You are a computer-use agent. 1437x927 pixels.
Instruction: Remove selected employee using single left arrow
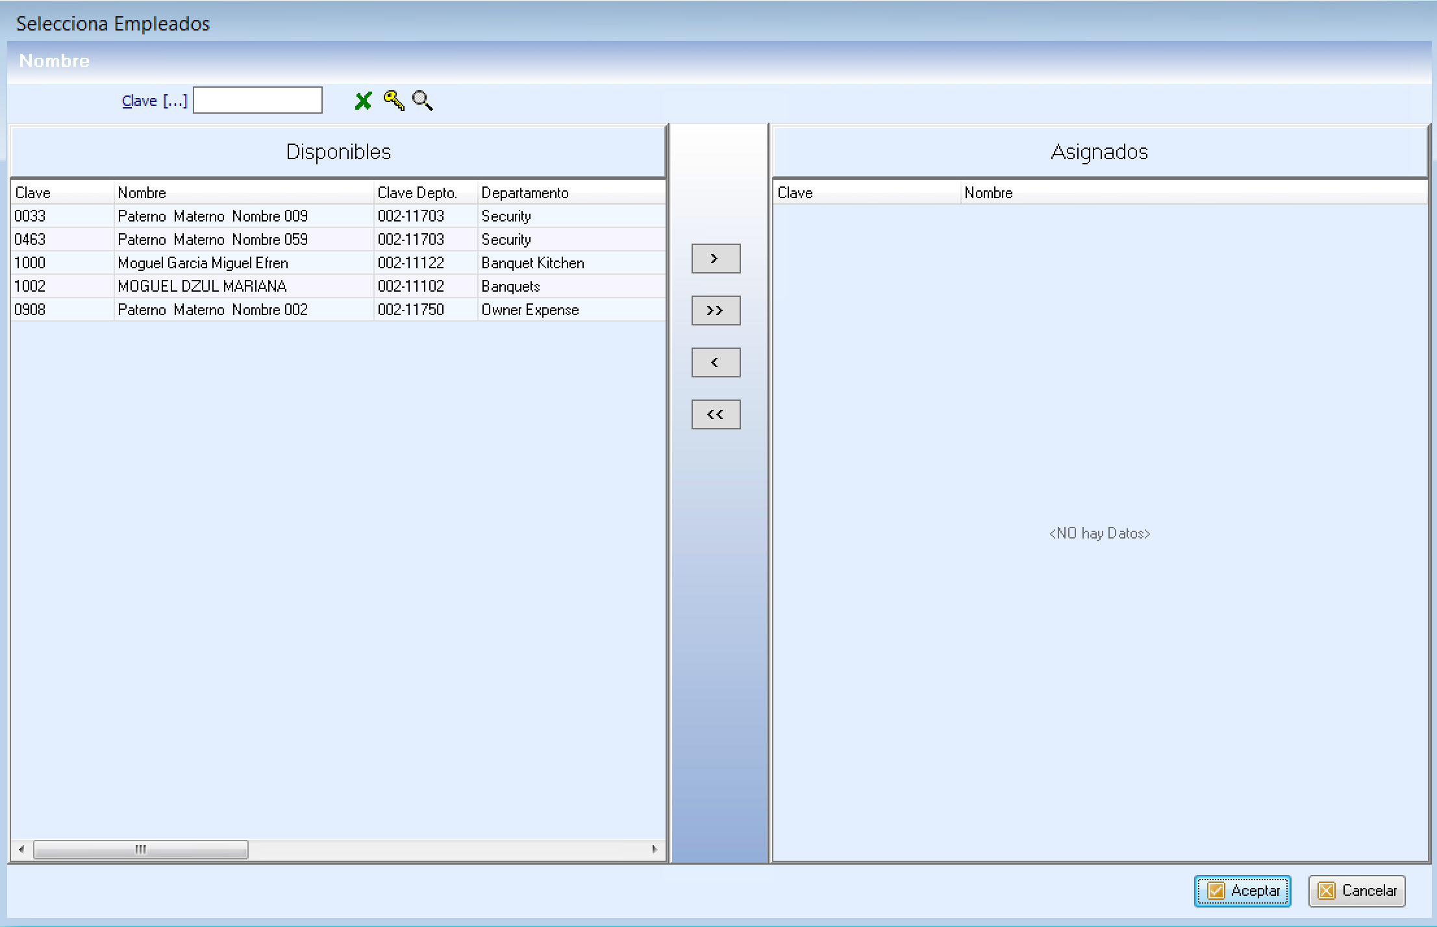click(716, 362)
